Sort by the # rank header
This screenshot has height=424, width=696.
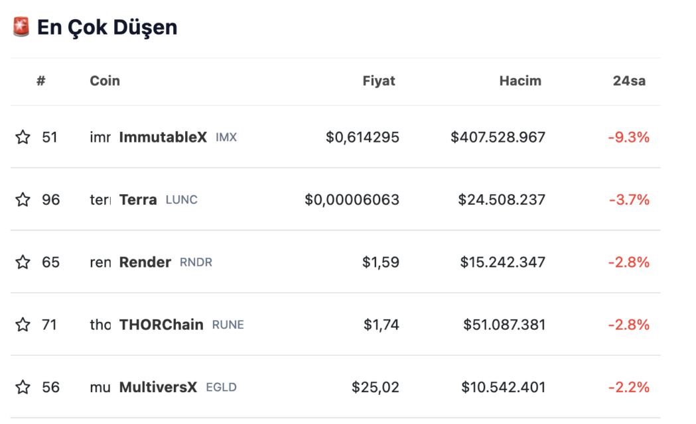click(41, 81)
